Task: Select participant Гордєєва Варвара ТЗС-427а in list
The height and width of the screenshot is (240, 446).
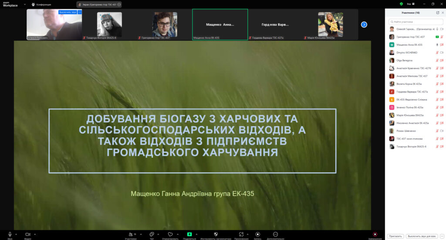Action: (x=416, y=92)
